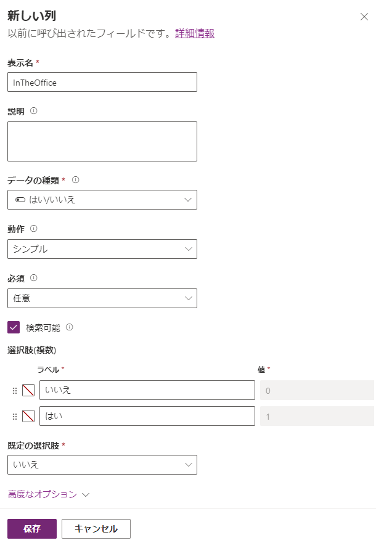This screenshot has height=543, width=376.
Task: Click info icon next to 説明 label
Action: 34,112
